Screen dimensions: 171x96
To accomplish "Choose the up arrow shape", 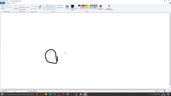I will point(55,7).
